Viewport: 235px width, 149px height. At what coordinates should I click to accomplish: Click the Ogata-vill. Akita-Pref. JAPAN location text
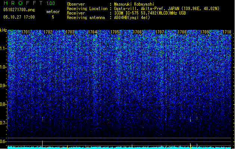pyautogui.click(x=167, y=9)
